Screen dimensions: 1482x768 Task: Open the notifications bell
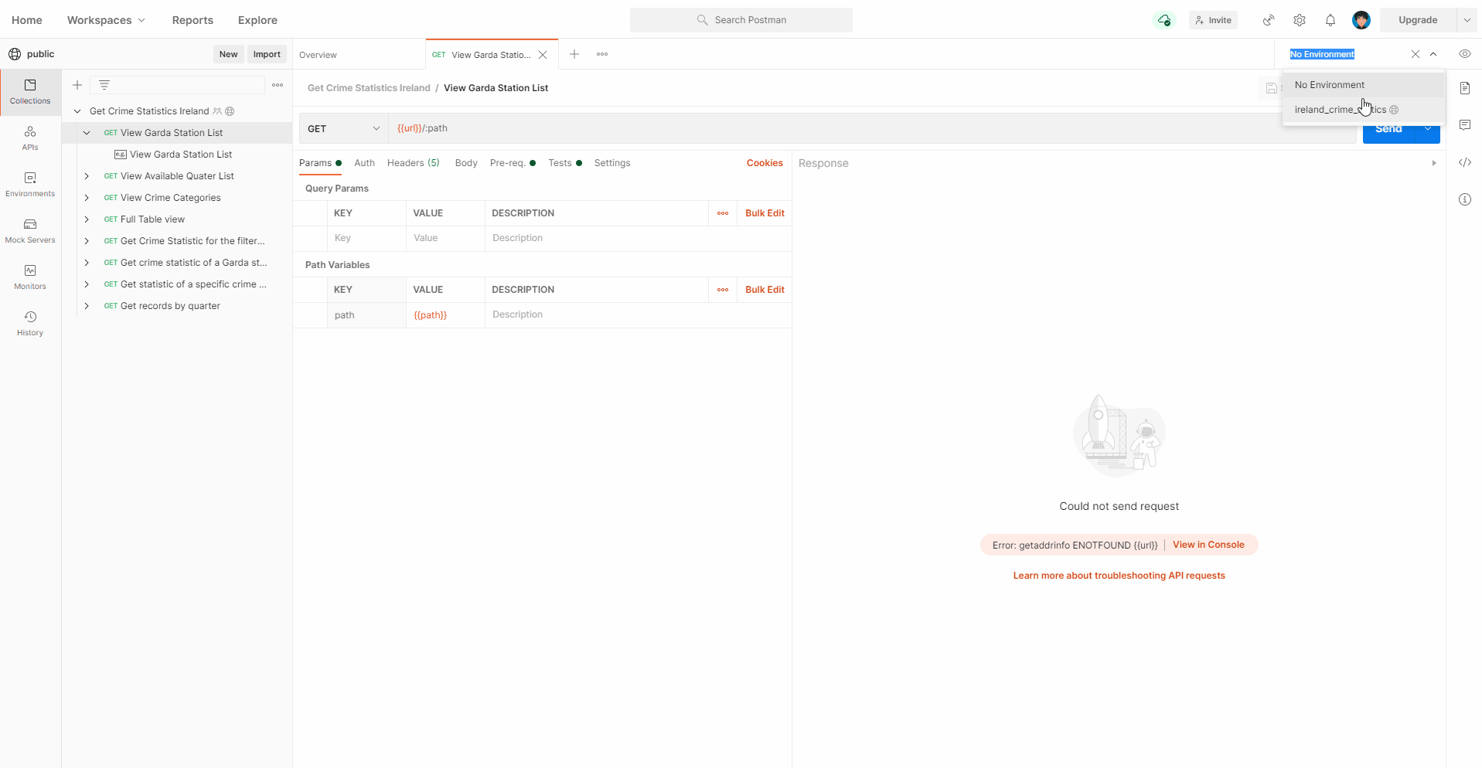point(1330,20)
